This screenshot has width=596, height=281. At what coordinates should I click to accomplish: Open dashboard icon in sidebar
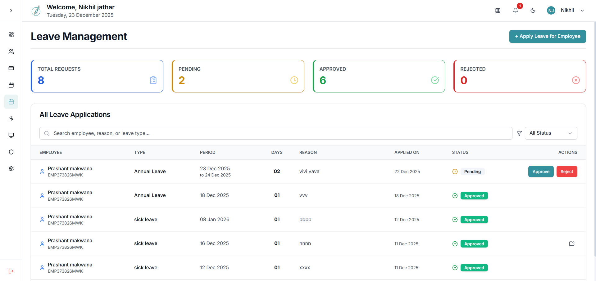pos(11,35)
